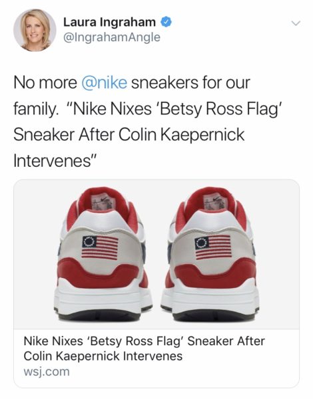313x399 pixels.
Task: Open the @IngrahamAngle handle
Action: coord(112,37)
